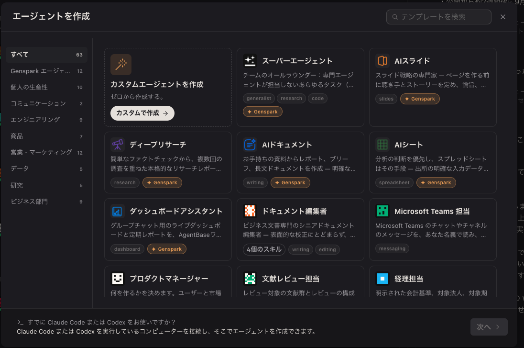Click the カスタムエージェントを作成 heading

(157, 84)
